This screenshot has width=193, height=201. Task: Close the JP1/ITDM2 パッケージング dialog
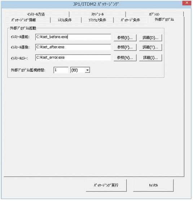(187, 3)
